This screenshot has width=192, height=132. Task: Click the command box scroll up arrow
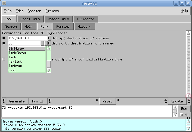coord(175,108)
